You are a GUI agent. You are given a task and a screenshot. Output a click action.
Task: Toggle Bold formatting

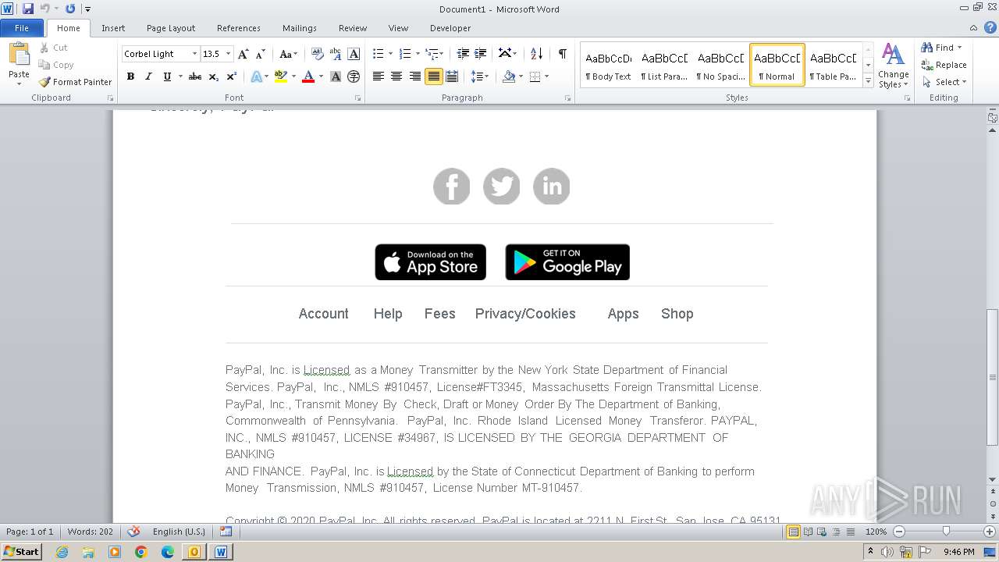click(x=130, y=76)
